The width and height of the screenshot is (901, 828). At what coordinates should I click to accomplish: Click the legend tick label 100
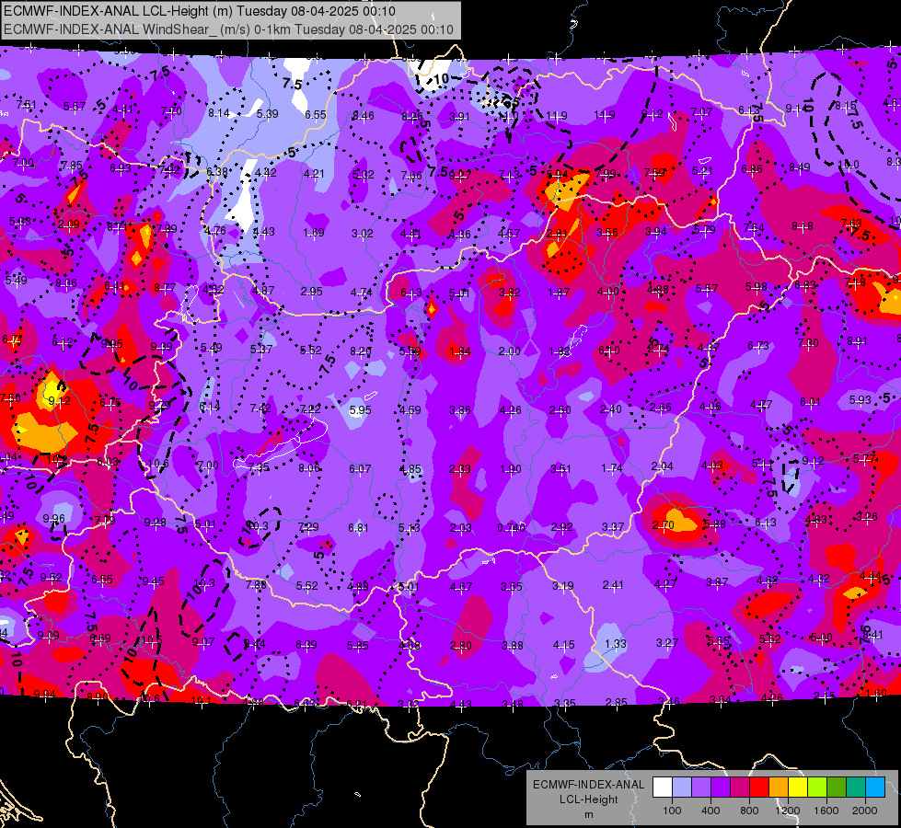[672, 811]
